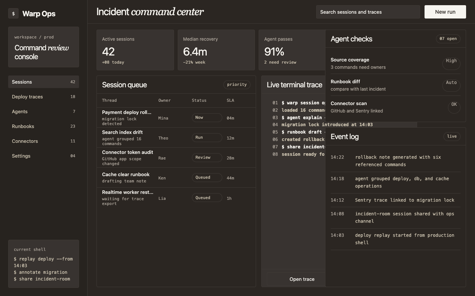Image resolution: width=475 pixels, height=296 pixels.
Task: Open the Payment deploy roll... thread
Action: [x=176, y=118]
